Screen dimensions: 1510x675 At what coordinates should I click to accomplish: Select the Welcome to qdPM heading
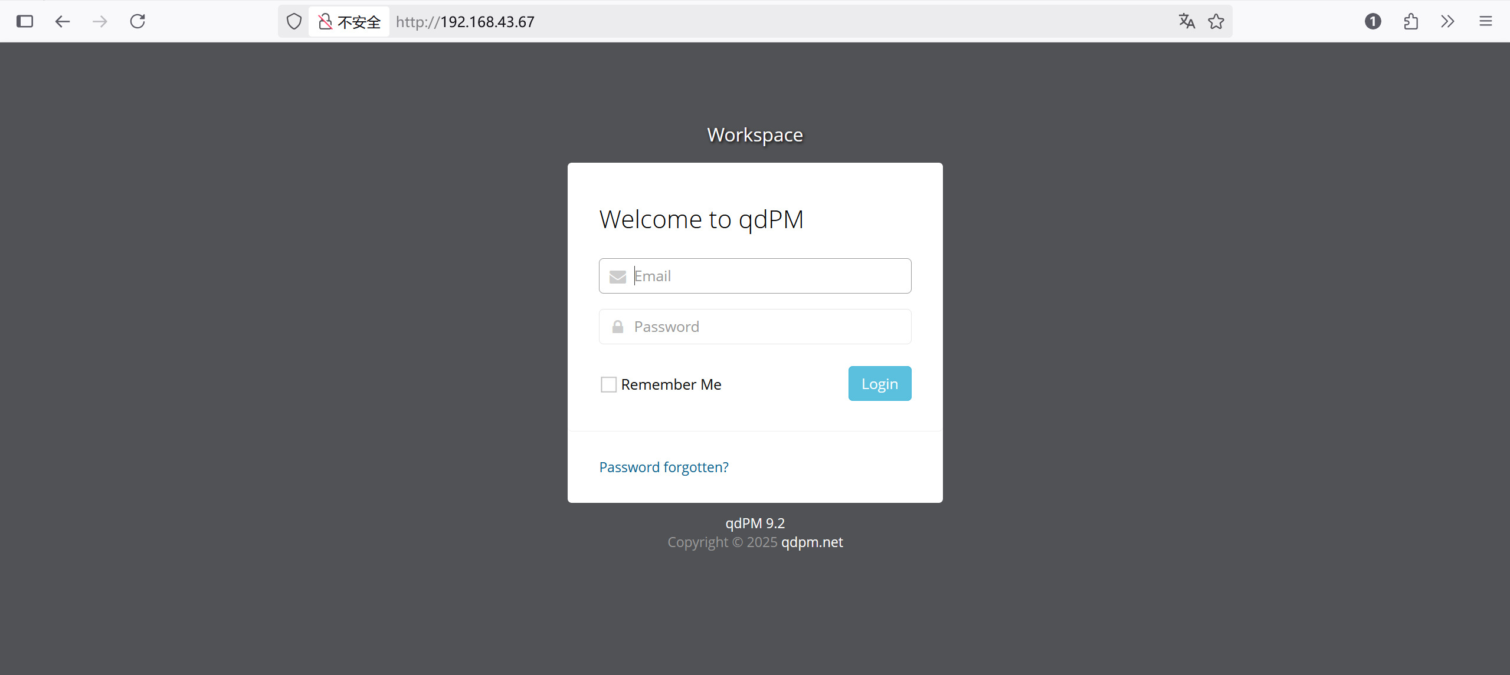pyautogui.click(x=701, y=219)
